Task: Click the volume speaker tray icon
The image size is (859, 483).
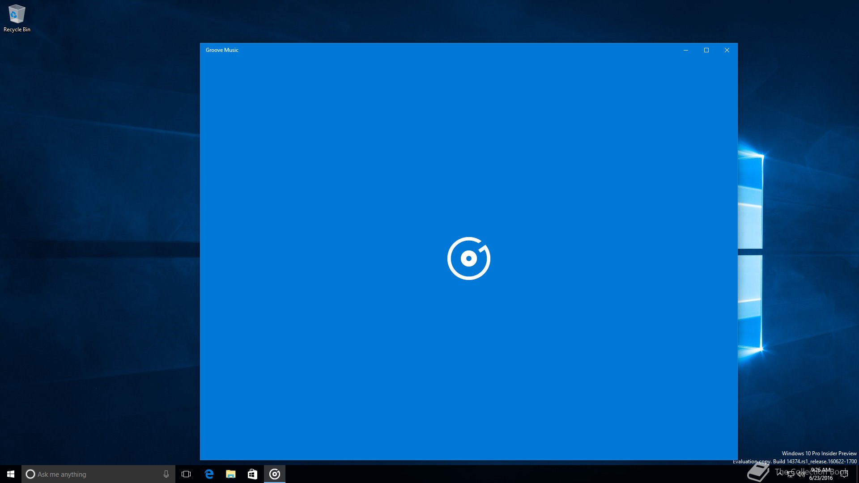Action: coord(801,474)
